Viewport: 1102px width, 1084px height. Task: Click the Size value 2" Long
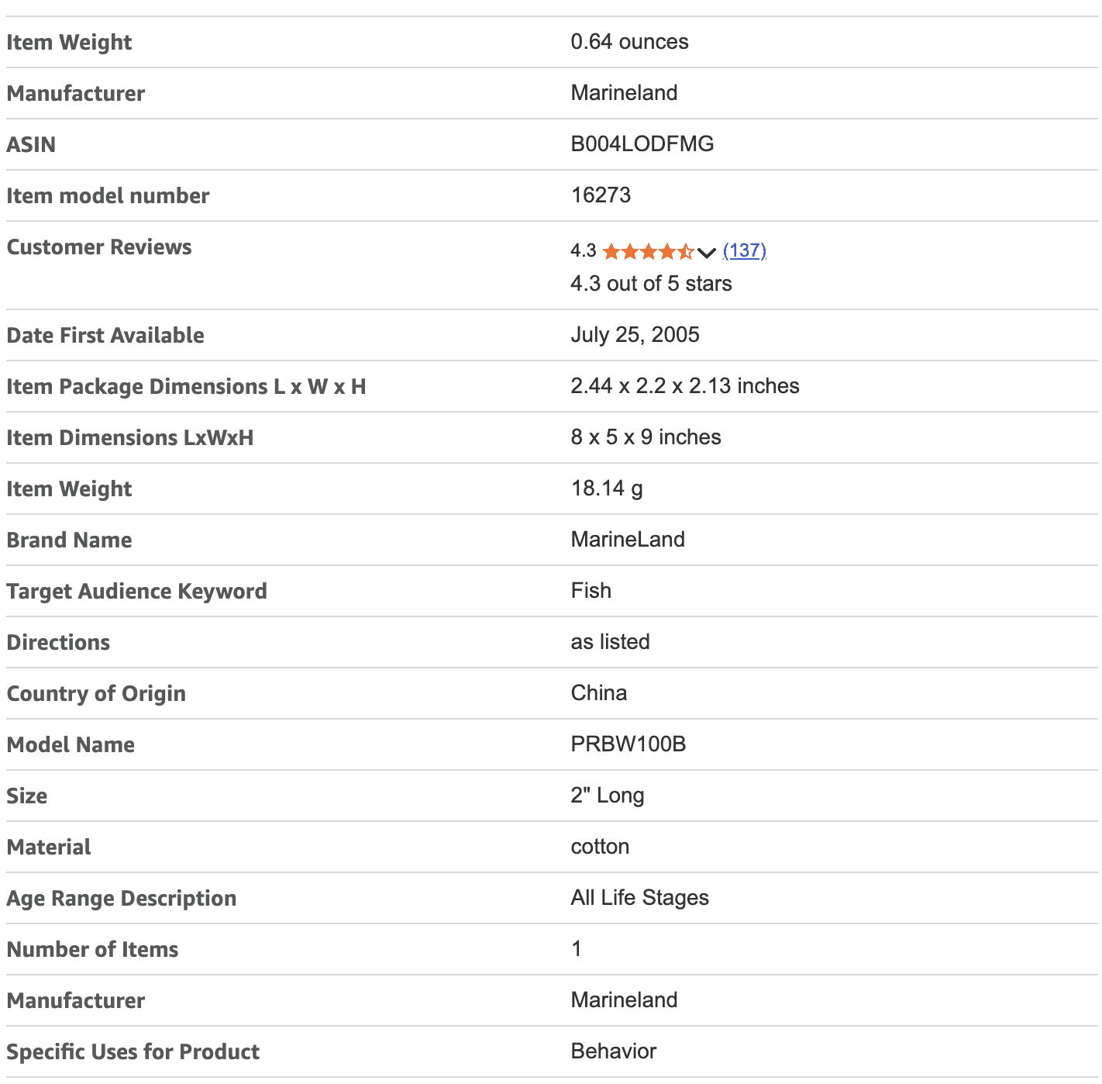[607, 796]
